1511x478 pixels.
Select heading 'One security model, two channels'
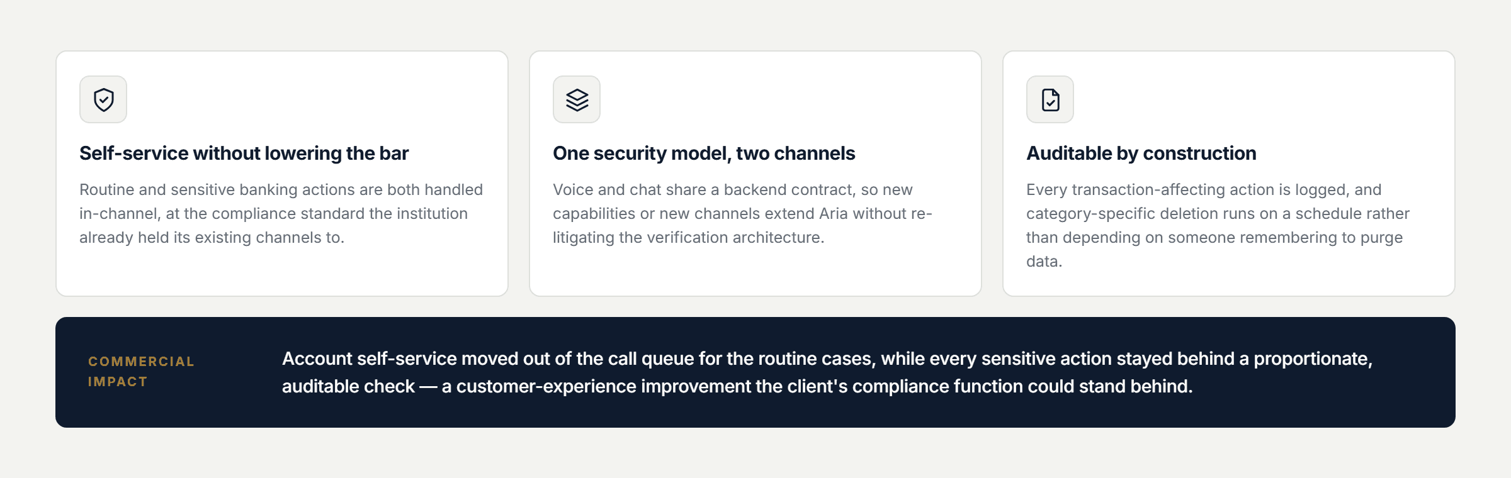point(704,153)
